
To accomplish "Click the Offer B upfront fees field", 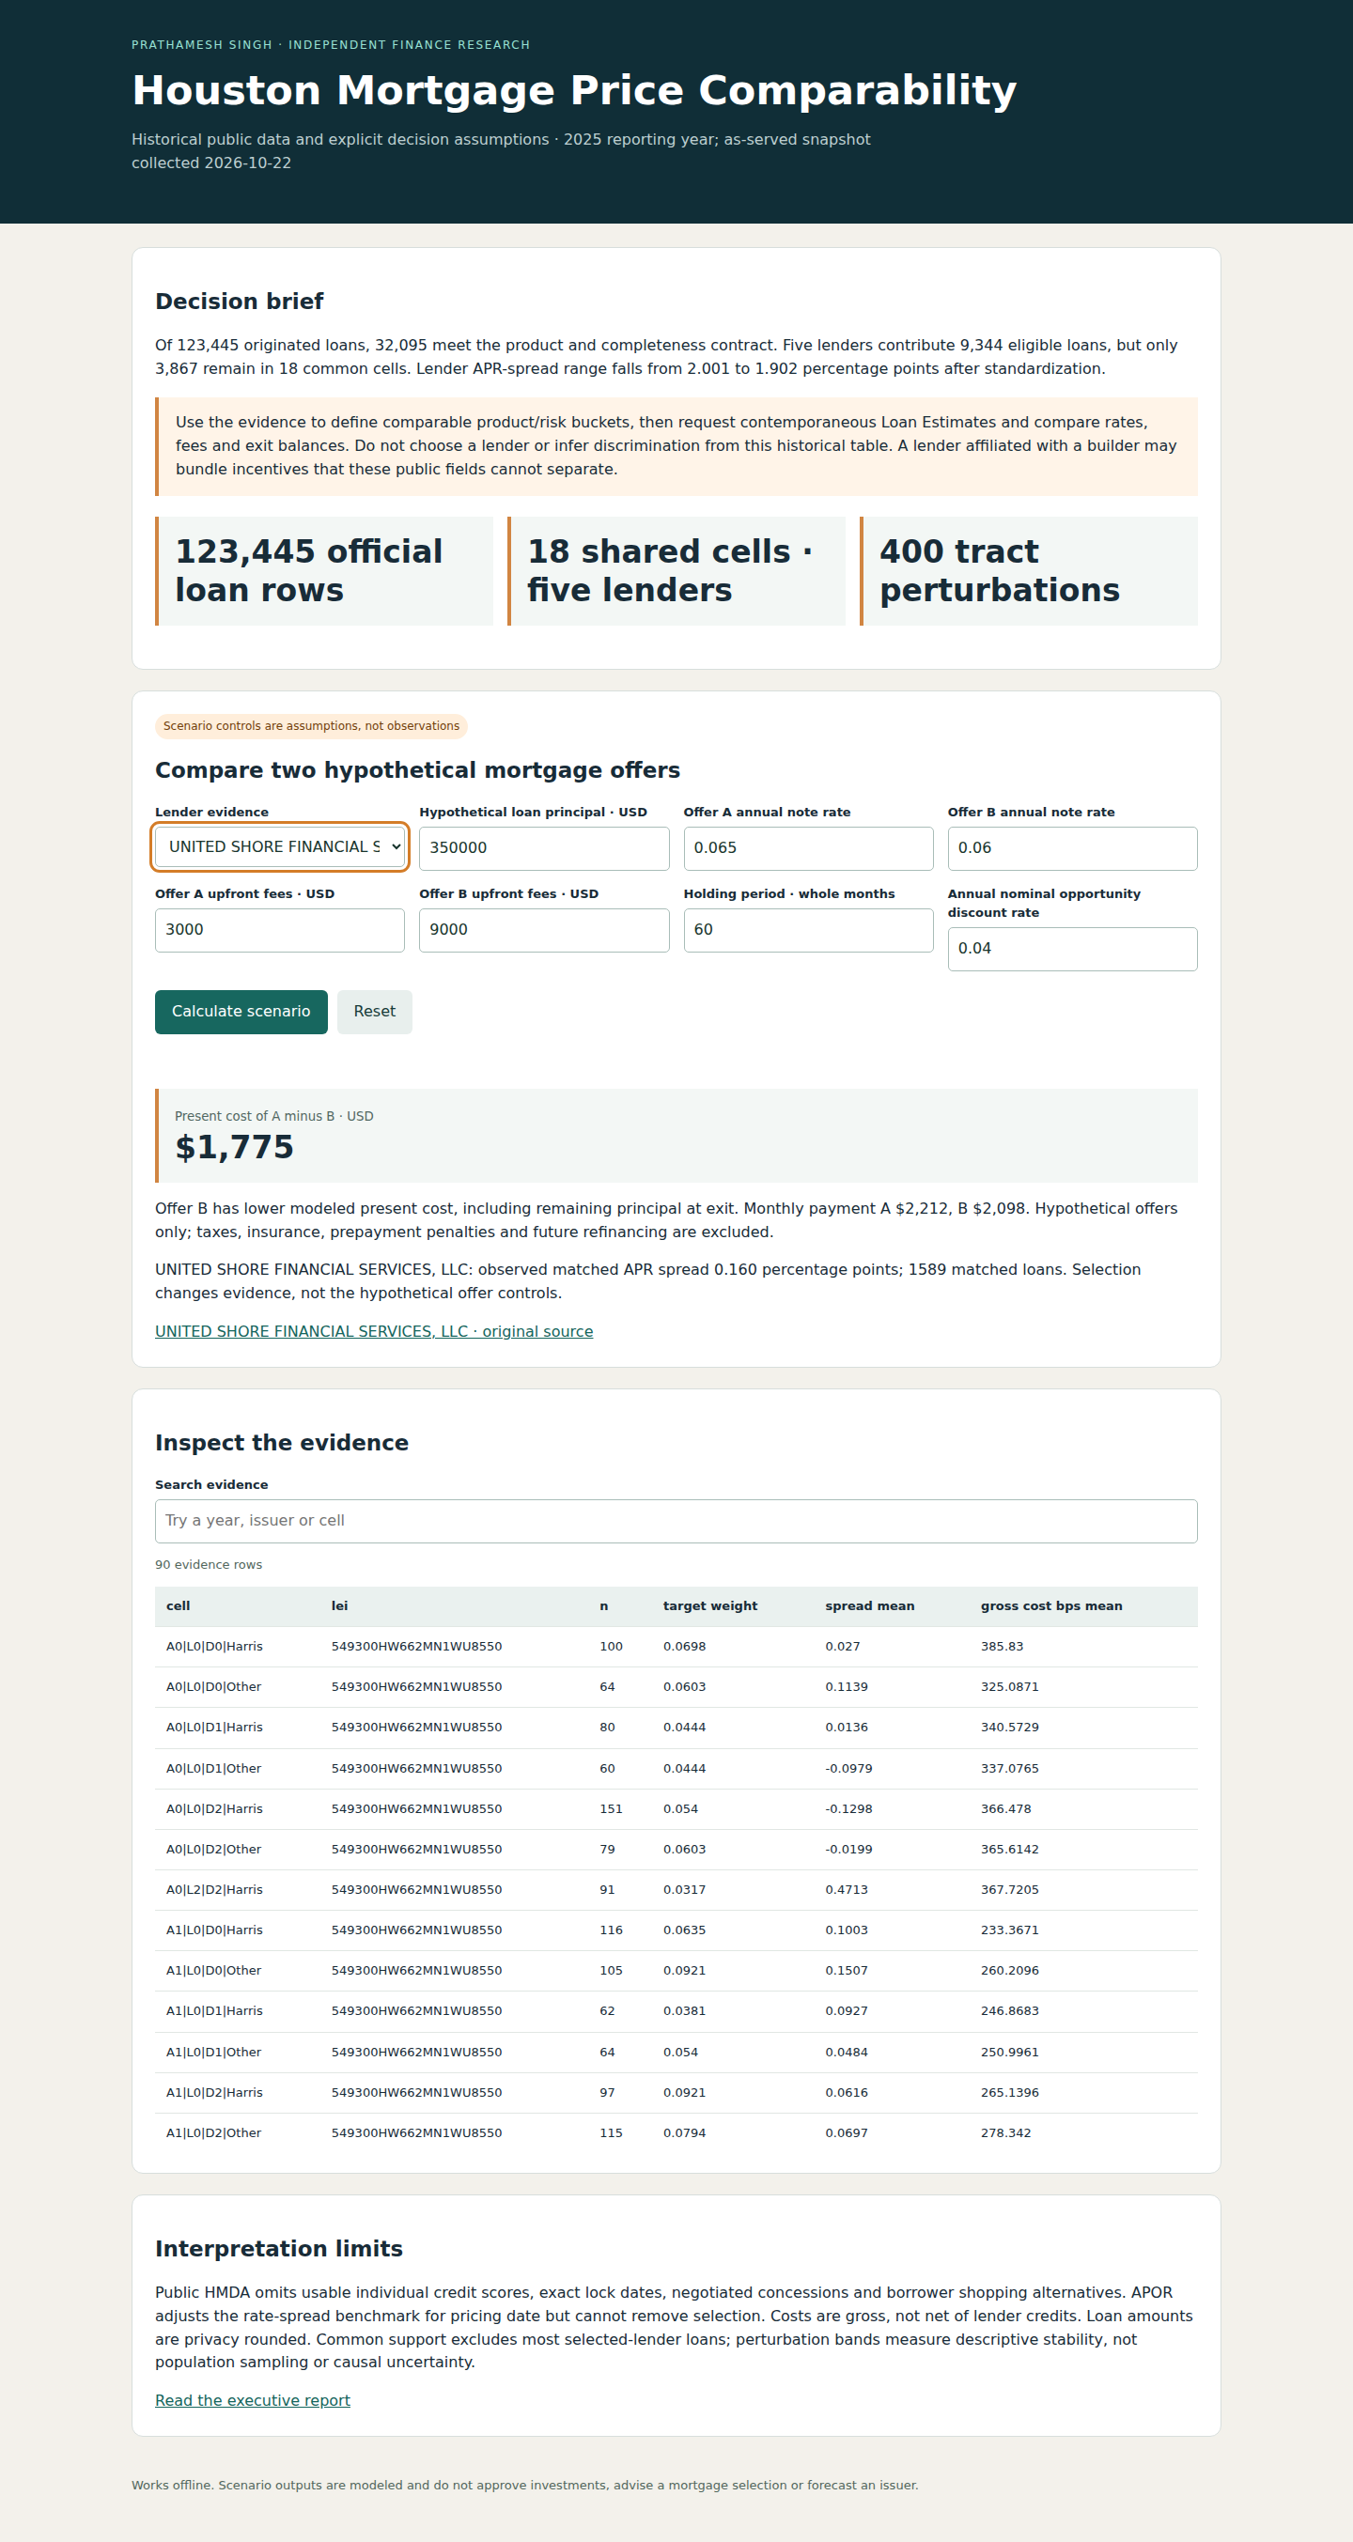I will click(x=544, y=930).
